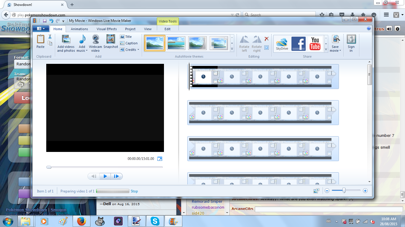Click Stop next to Preparing video
Screen dimensions: 405x227
coord(134,191)
